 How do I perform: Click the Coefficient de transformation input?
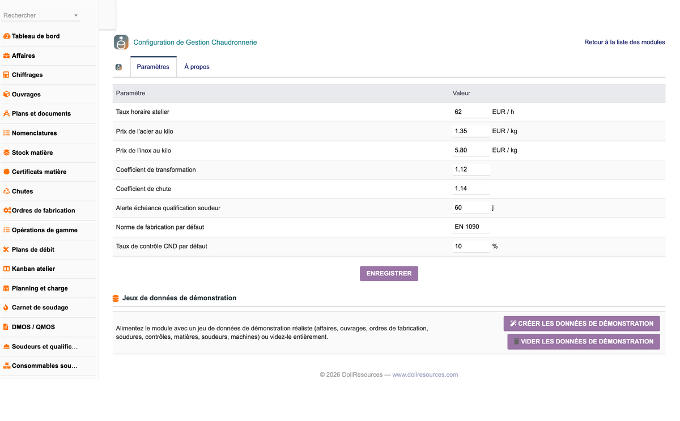click(471, 170)
